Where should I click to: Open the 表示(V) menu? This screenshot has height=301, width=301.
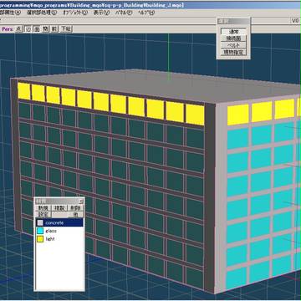click(x=101, y=13)
